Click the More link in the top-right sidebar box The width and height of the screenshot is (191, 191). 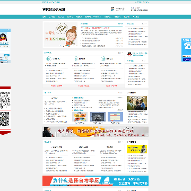(x=144, y=23)
